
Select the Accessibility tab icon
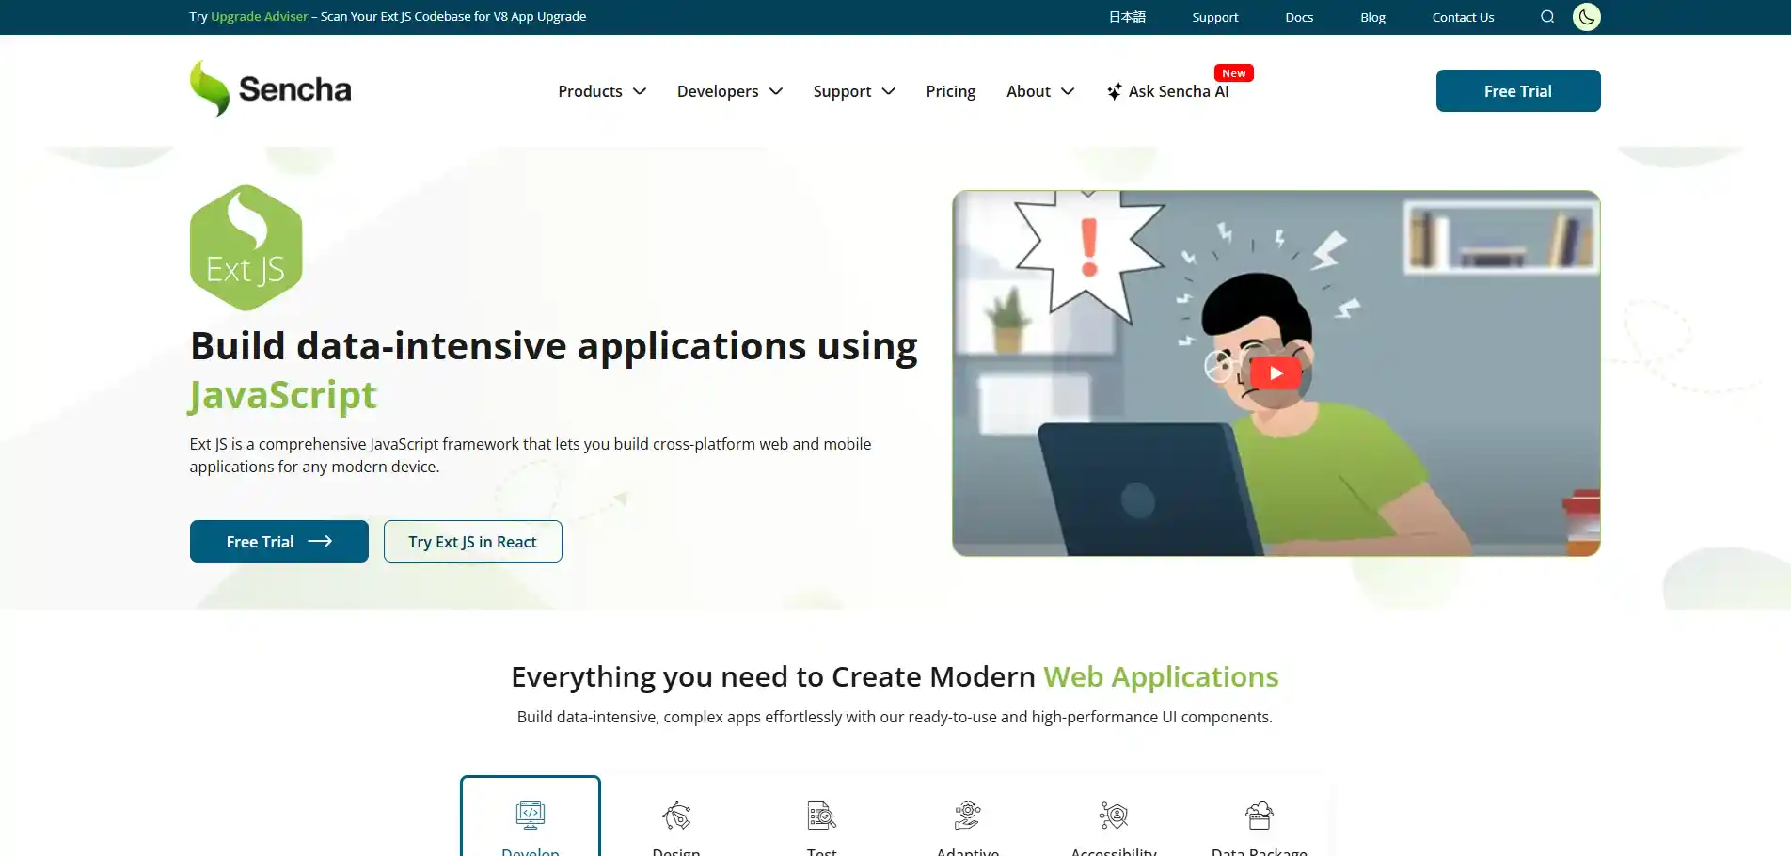coord(1114,815)
